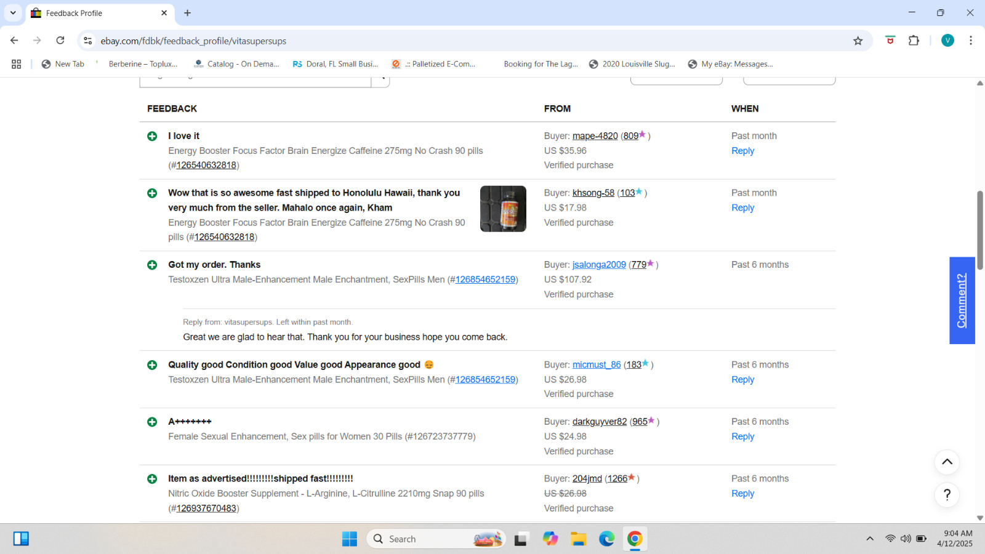
Task: Open the Copilot taskbar icon
Action: [x=550, y=539]
